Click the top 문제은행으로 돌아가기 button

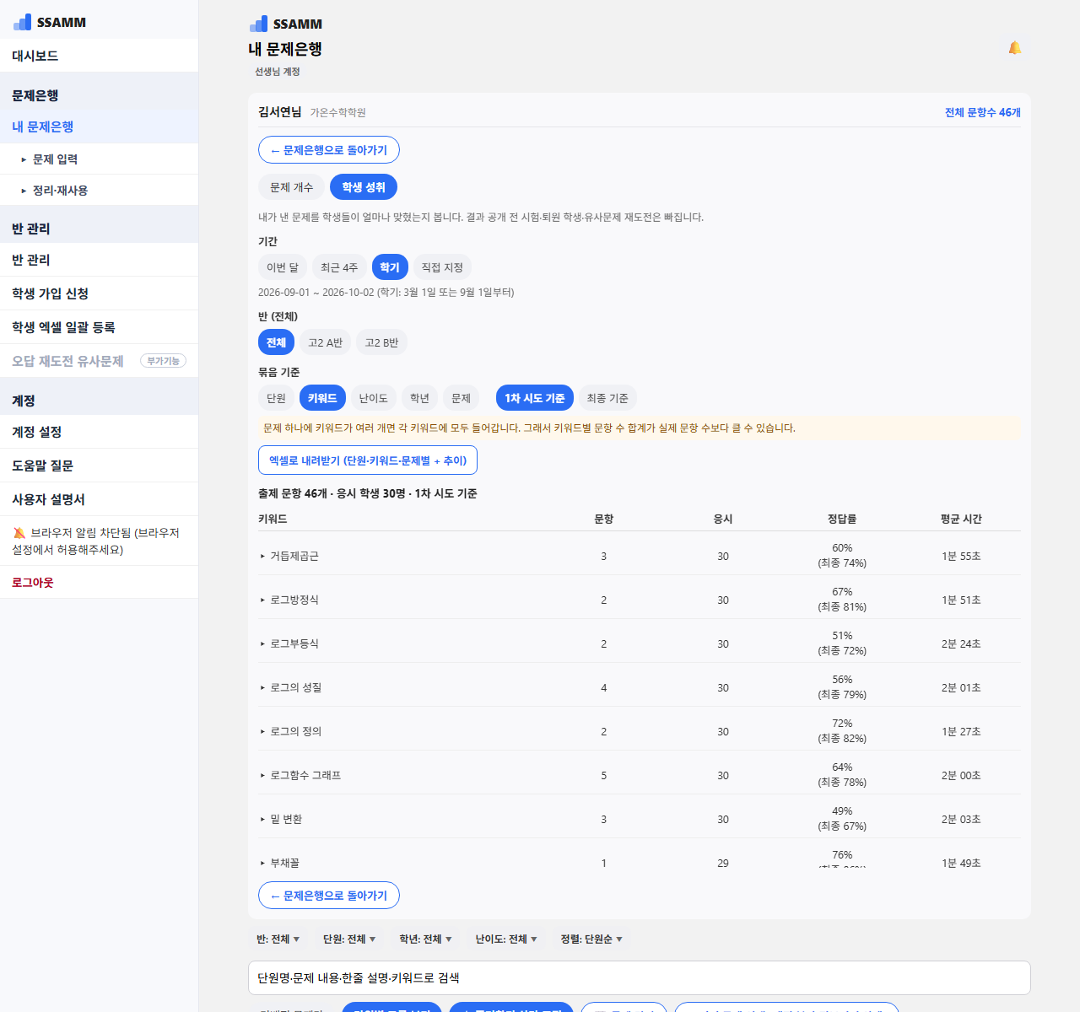[x=329, y=150]
